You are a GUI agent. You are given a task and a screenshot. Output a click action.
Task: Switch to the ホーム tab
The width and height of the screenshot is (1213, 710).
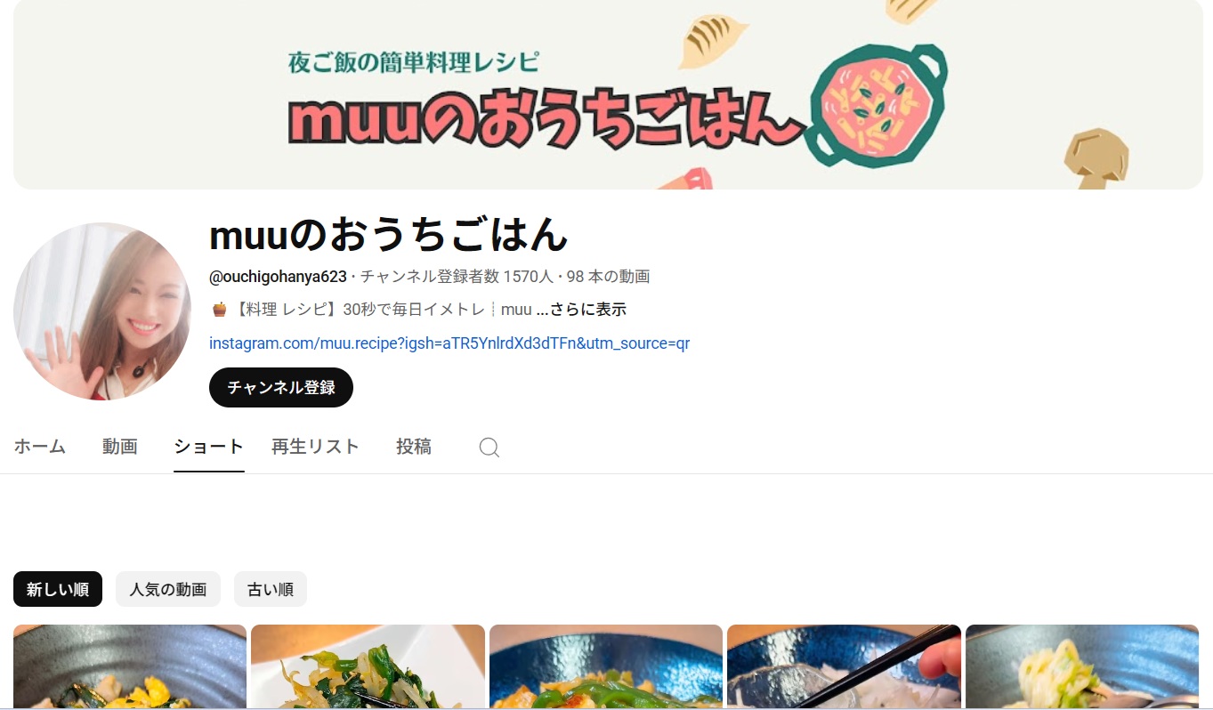click(40, 447)
